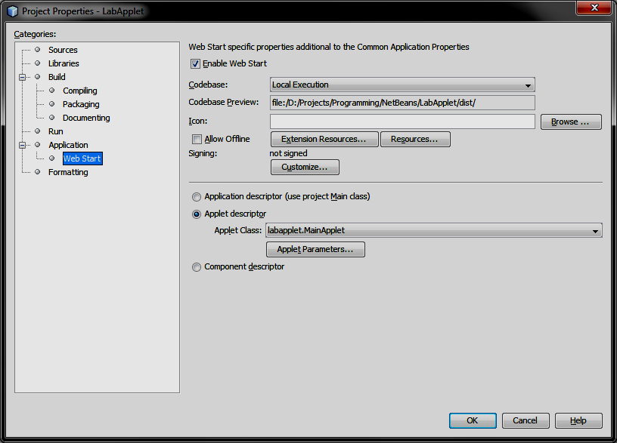Select the Compiling category
The width and height of the screenshot is (617, 443).
click(x=80, y=91)
